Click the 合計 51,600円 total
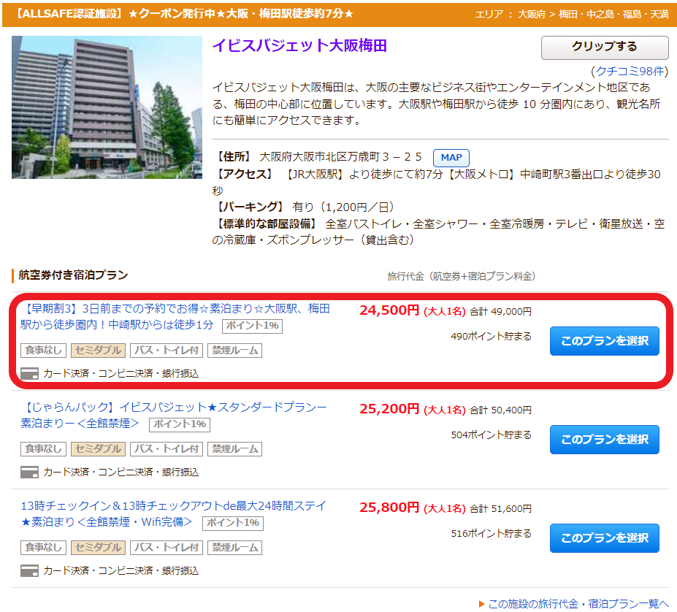This screenshot has height=612, width=677. pos(500,508)
